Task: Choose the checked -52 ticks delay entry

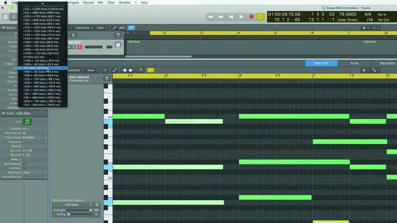Action: pyautogui.click(x=43, y=68)
